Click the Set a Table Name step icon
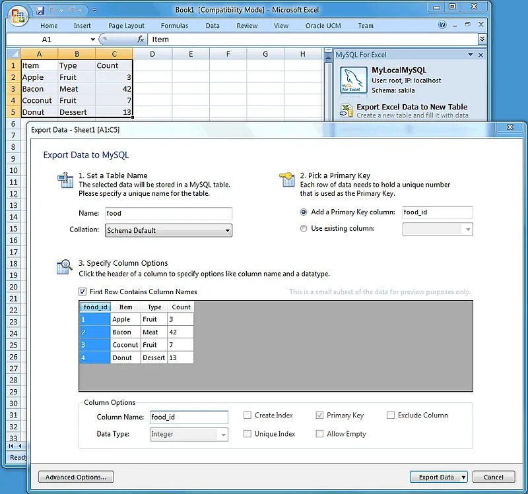This screenshot has height=494, width=528. click(65, 180)
